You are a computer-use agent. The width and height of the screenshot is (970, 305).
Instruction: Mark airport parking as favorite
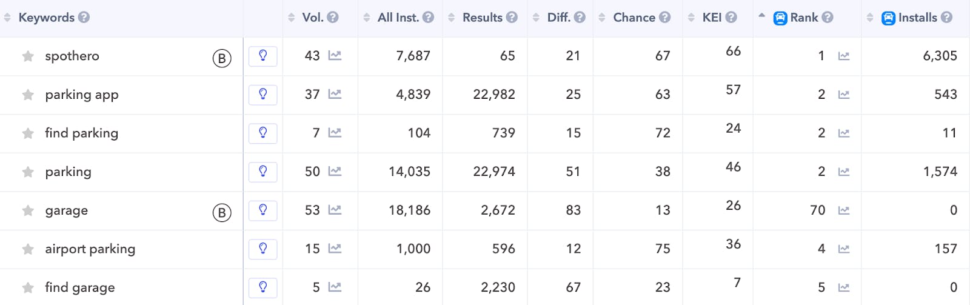click(28, 249)
